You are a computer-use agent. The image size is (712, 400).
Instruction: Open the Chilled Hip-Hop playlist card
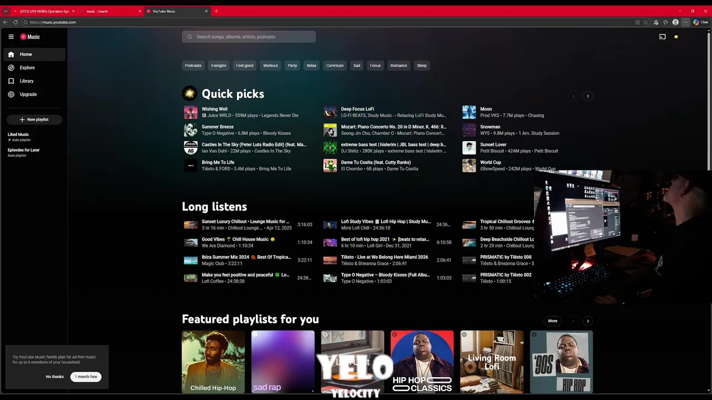click(213, 362)
